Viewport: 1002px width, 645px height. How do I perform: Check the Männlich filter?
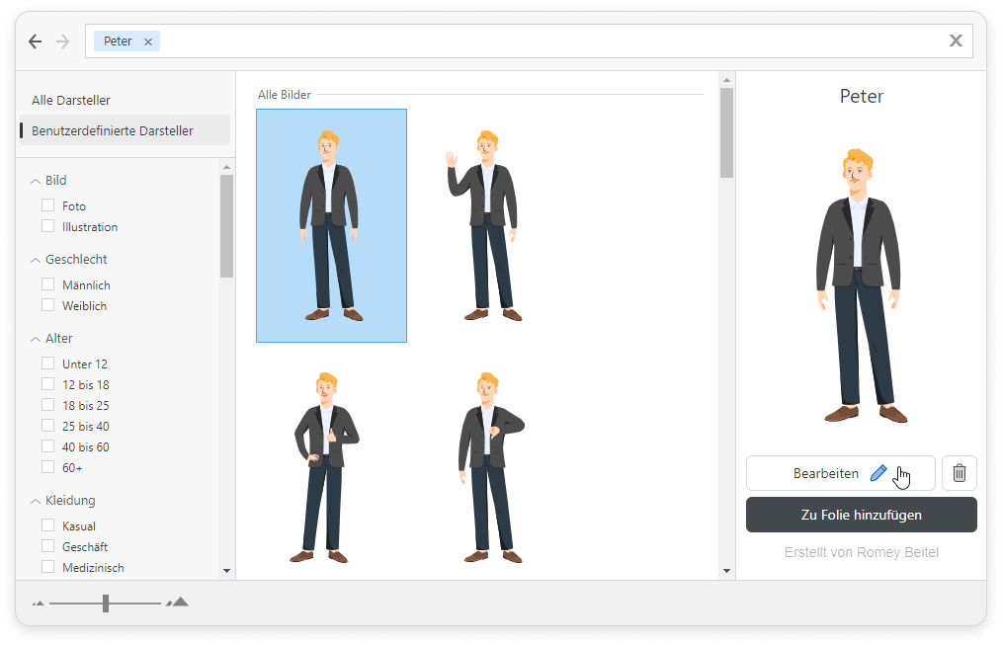[x=48, y=284]
